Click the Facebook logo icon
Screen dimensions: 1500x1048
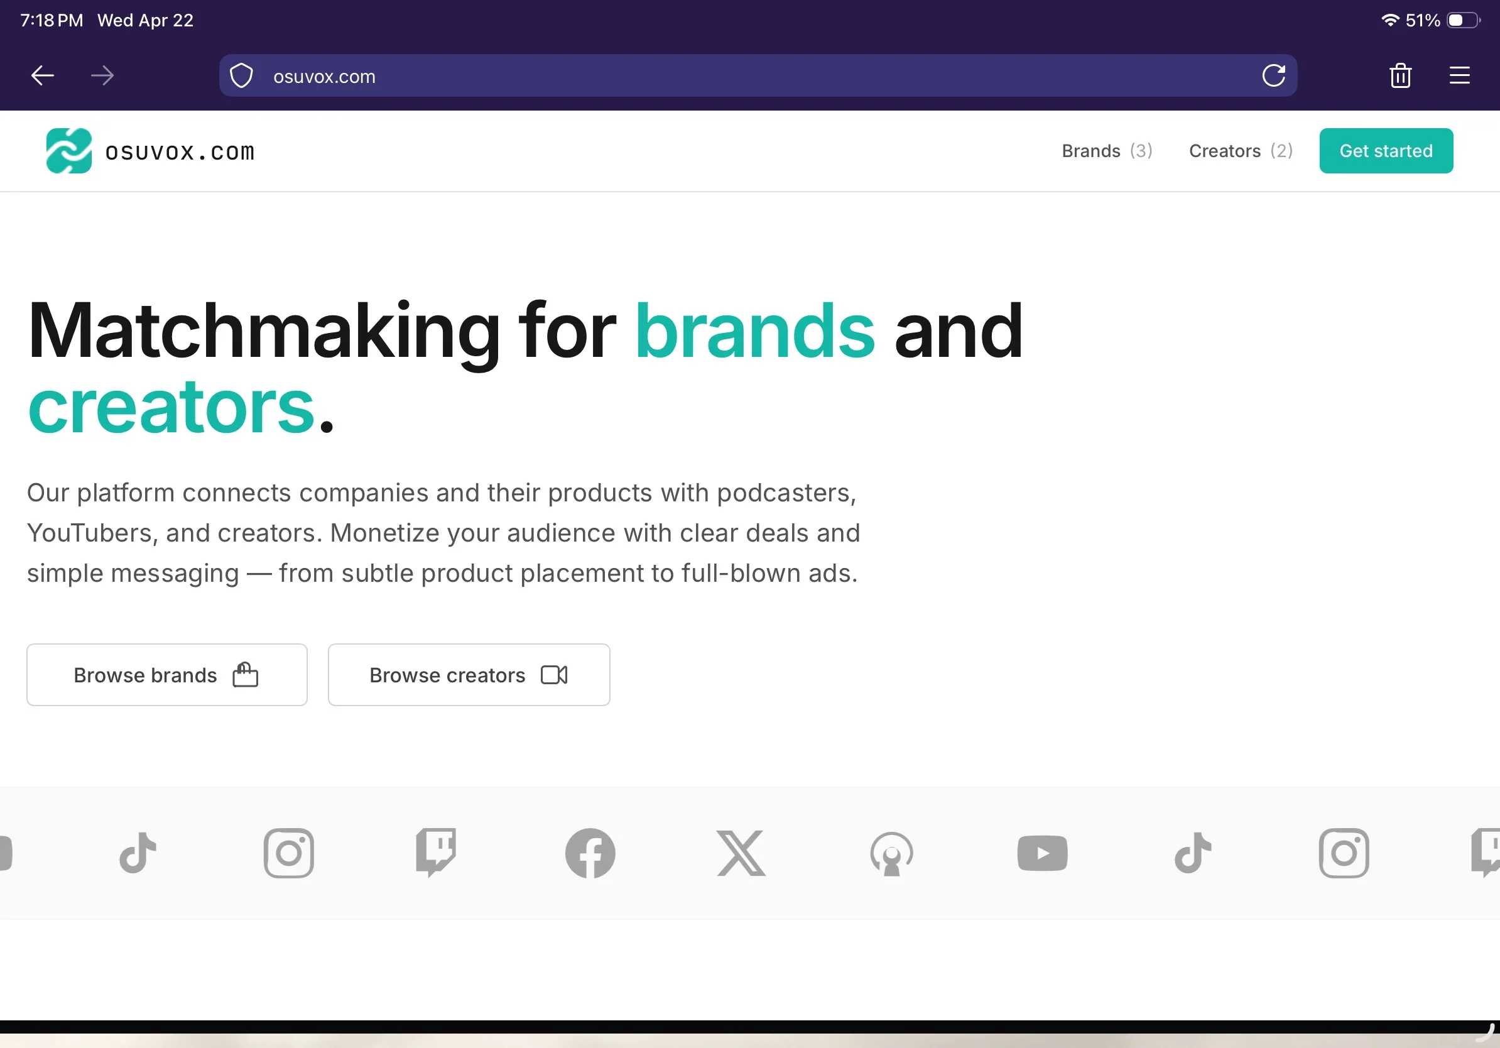tap(590, 853)
